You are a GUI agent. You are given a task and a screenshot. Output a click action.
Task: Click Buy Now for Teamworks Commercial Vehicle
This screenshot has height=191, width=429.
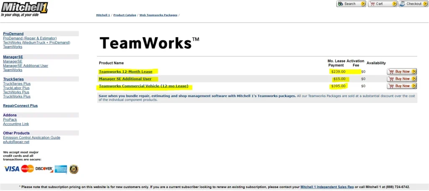(x=401, y=86)
